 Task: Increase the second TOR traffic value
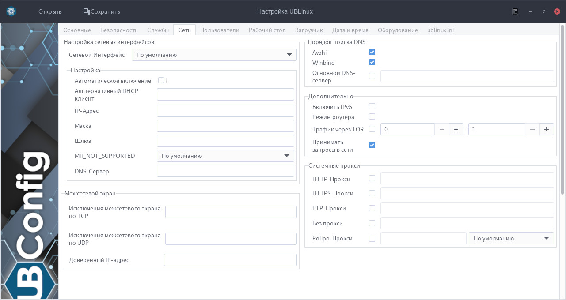(x=547, y=129)
